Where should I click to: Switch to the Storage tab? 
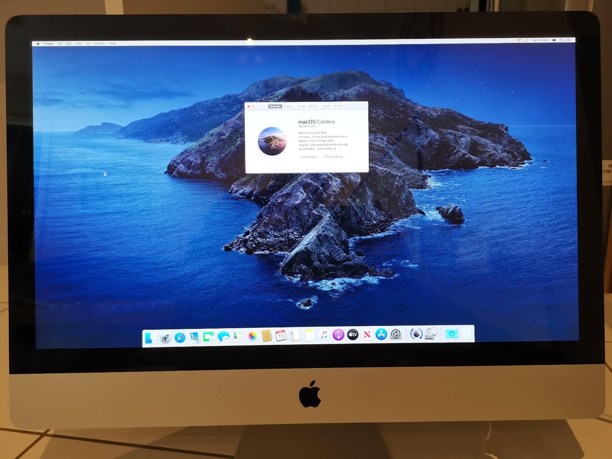pyautogui.click(x=301, y=106)
